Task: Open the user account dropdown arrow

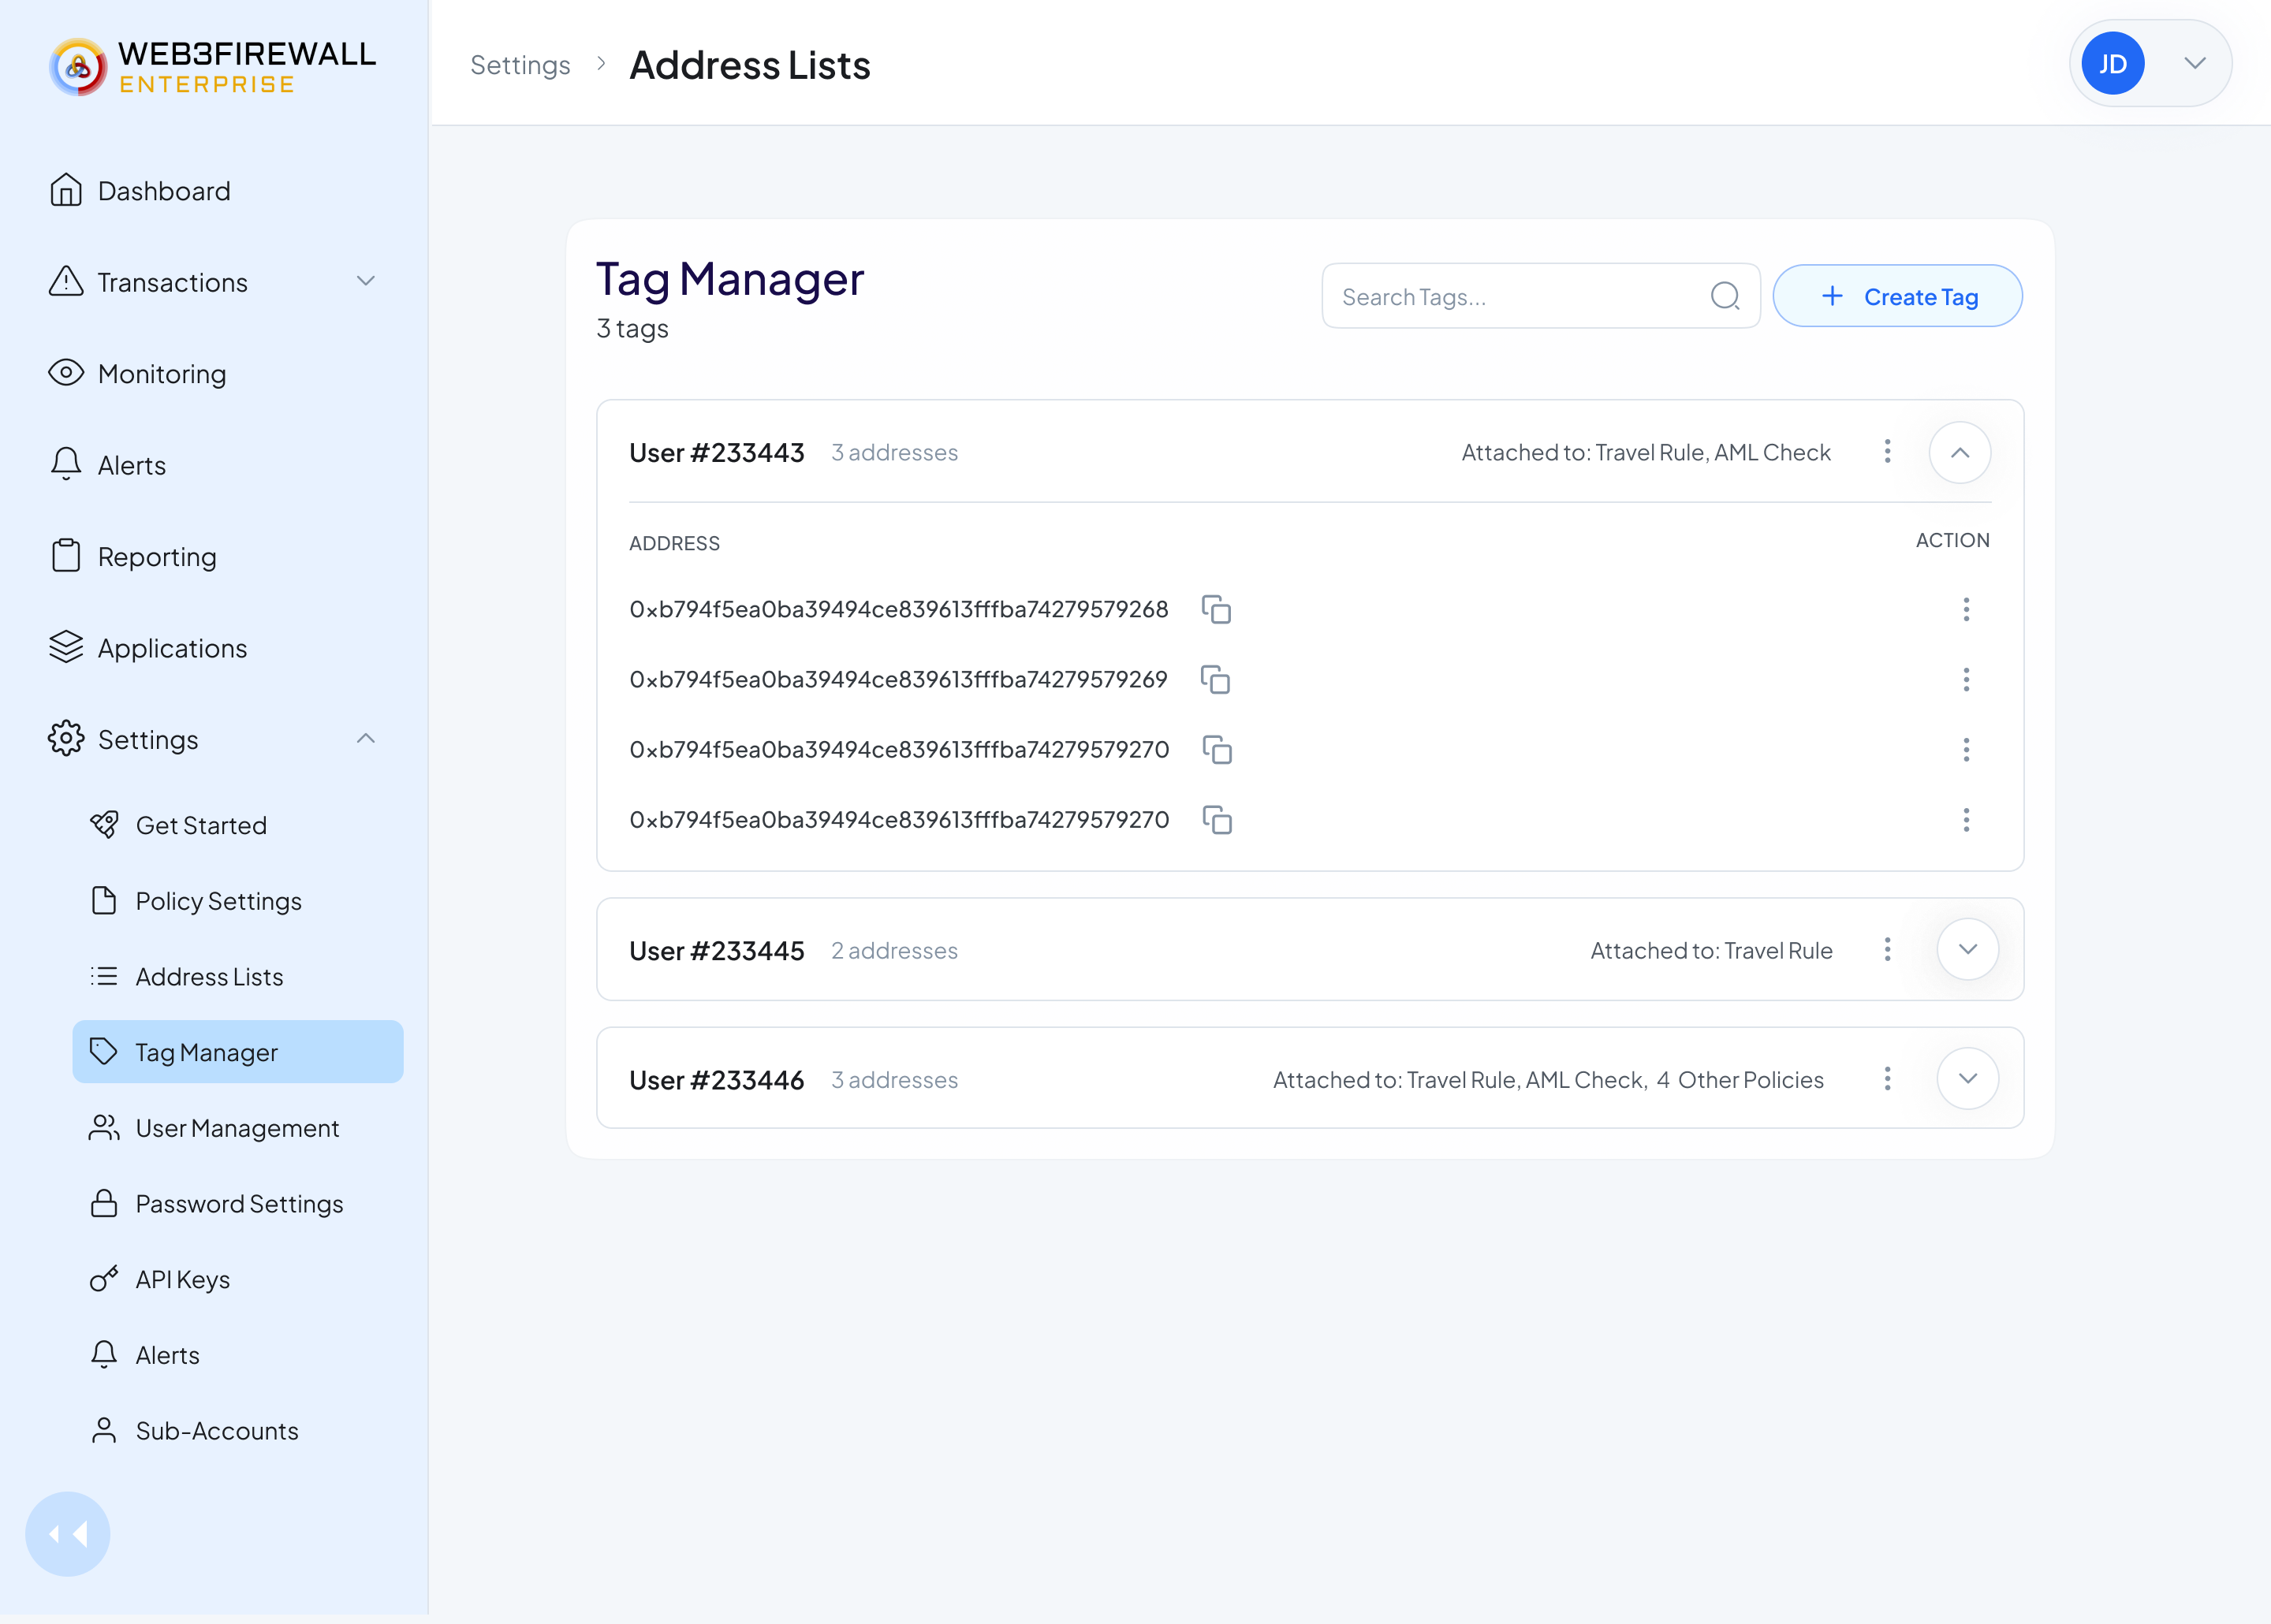Action: coord(2195,64)
